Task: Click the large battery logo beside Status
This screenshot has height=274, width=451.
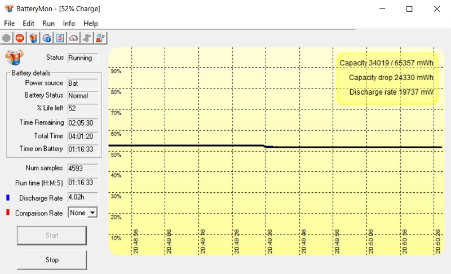Action: tap(15, 57)
